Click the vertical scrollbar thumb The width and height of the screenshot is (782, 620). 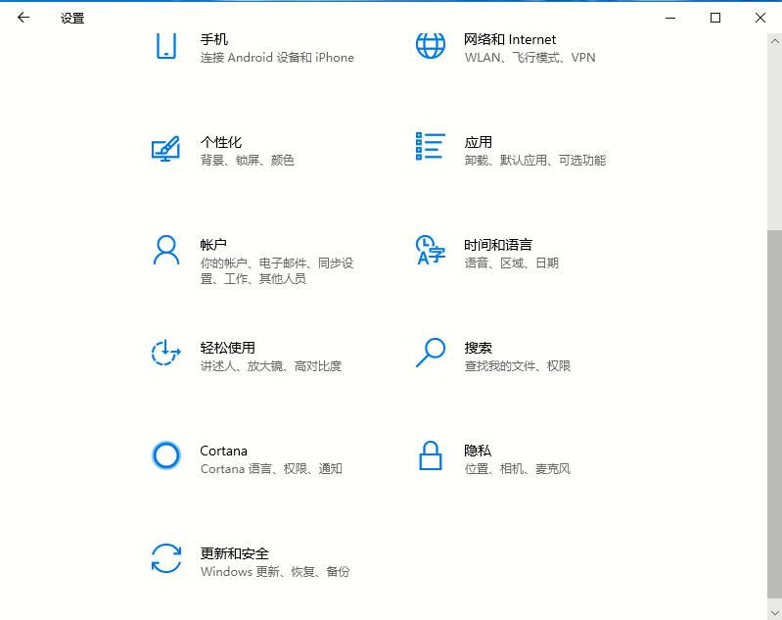774,411
